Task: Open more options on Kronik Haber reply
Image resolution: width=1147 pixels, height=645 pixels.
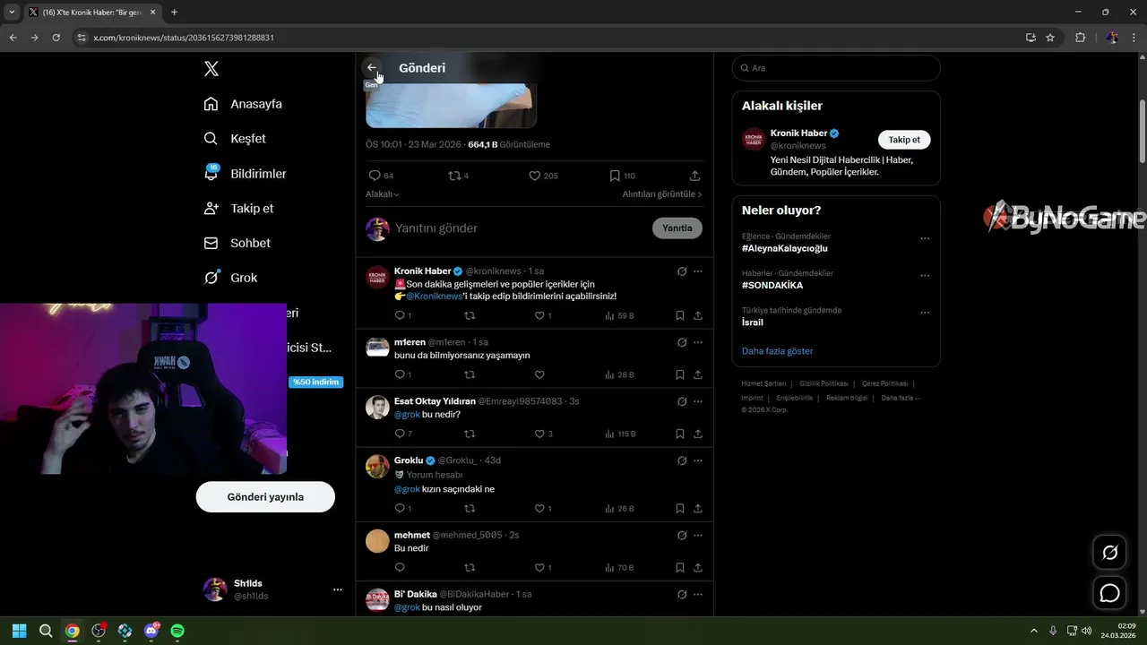Action: click(x=698, y=271)
